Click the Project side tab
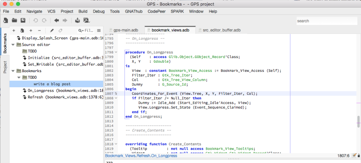Screen dimensions: 361x163 tap(5, 67)
